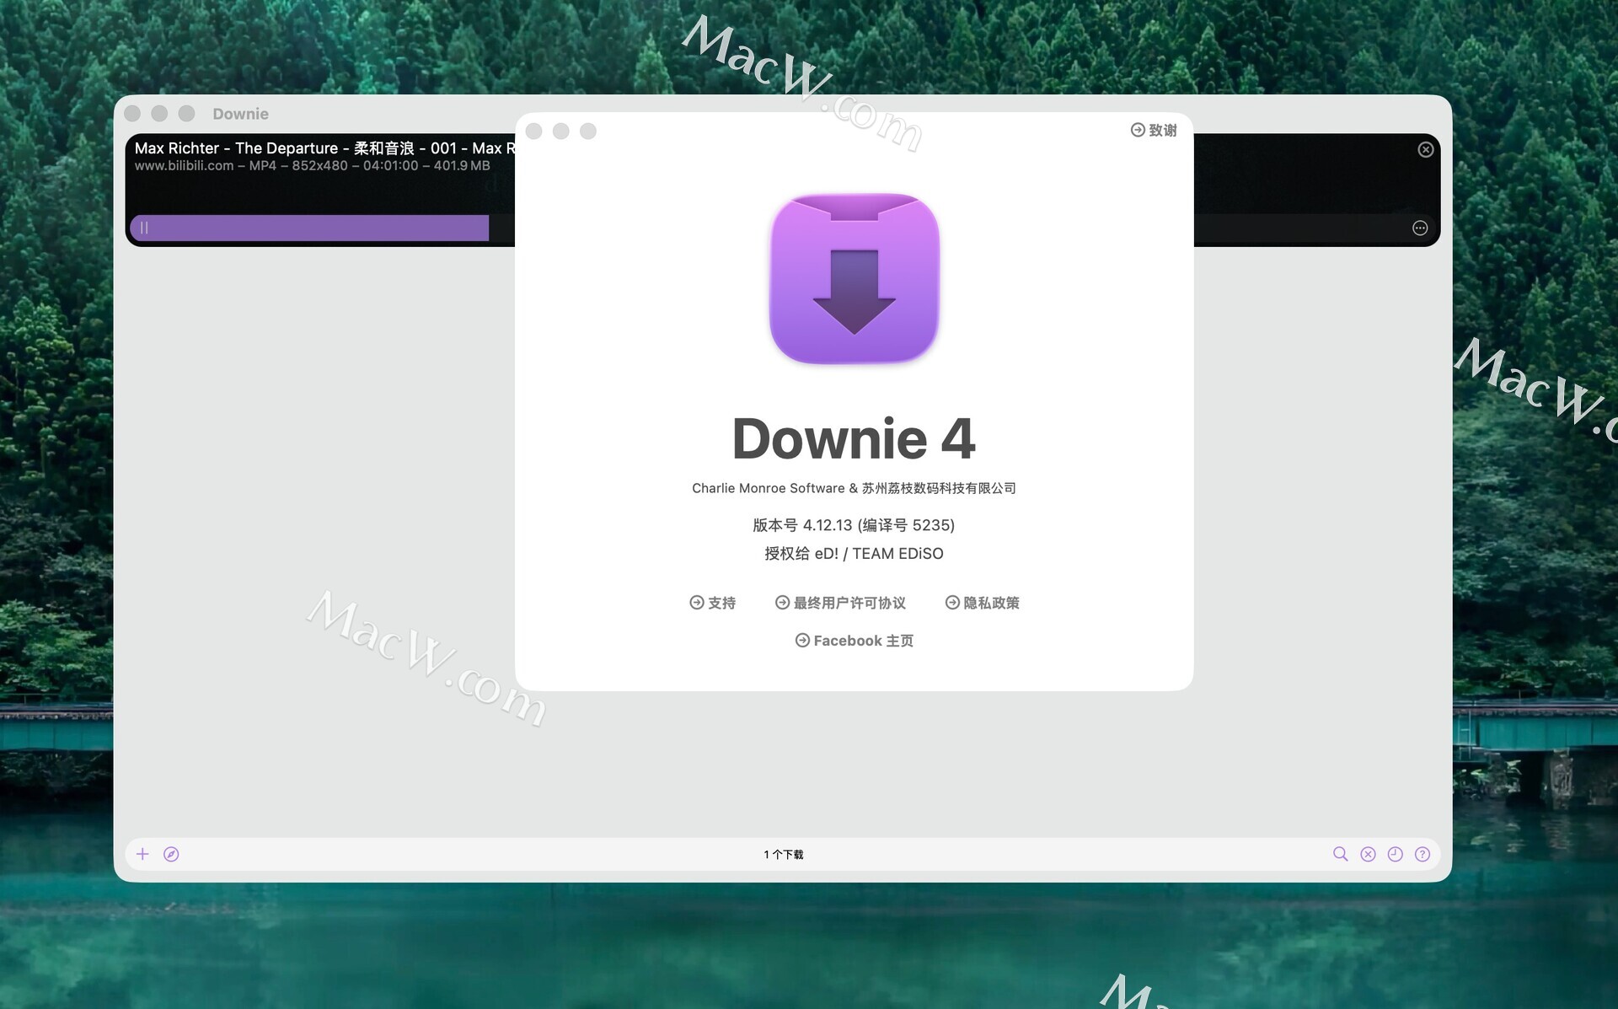Open 致谢 acknowledgements link
1618x1009 pixels.
click(x=1154, y=130)
